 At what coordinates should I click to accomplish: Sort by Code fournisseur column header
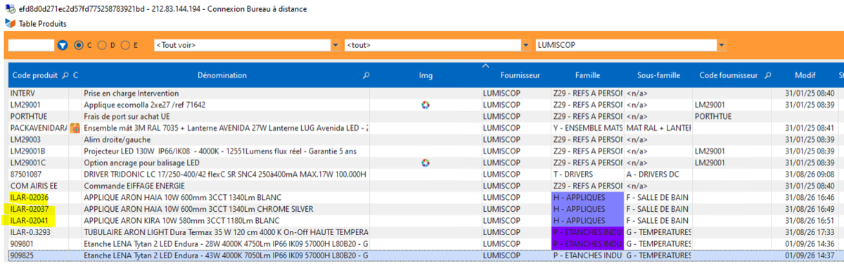(x=729, y=75)
